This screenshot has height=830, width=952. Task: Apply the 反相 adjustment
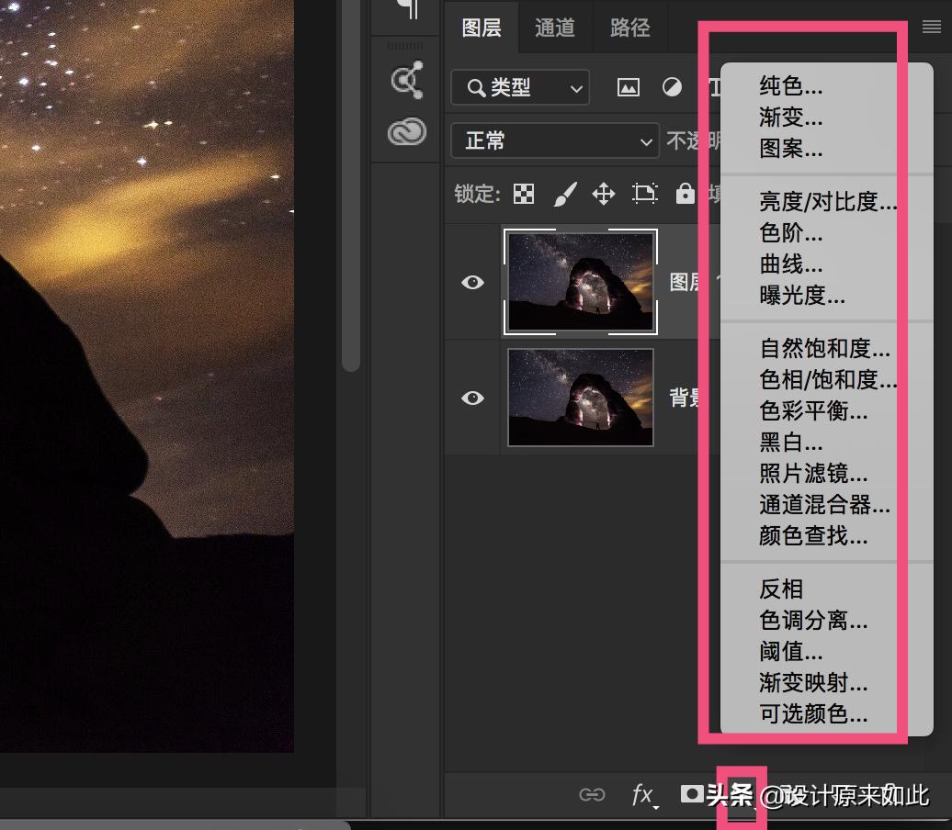[x=781, y=589]
